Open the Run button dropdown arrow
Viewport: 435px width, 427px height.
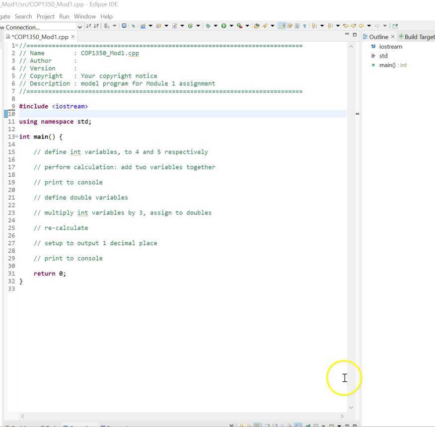tap(231, 26)
